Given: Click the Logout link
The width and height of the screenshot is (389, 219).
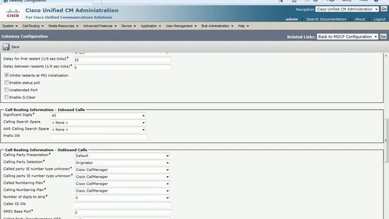Looking at the screenshot, I should 379,19.
